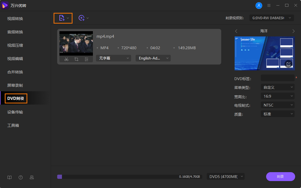Open the hamburger menu in the title bar

point(269,5)
